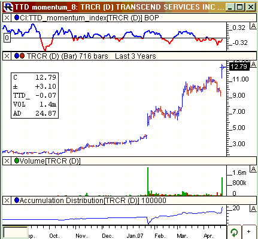Click blue dot of TTD momentum index

pos(17,18)
